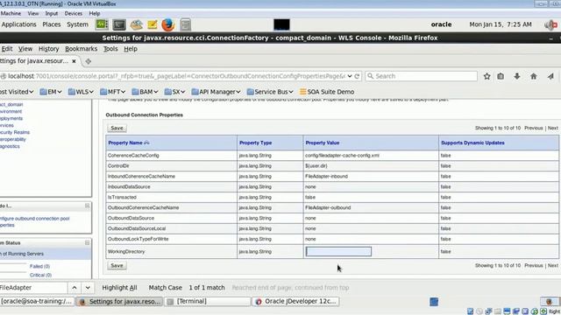The height and width of the screenshot is (315, 561).
Task: Open the VirtualBox Devices menu
Action: [x=74, y=14]
